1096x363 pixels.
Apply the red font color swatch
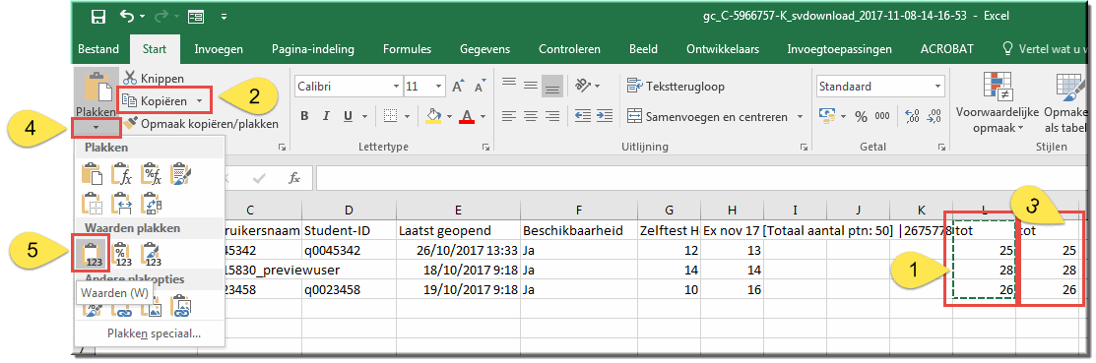467,116
